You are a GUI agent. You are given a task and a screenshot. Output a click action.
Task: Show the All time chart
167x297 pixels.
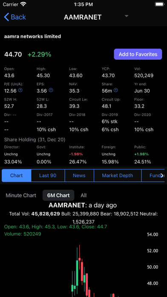pos(83,195)
